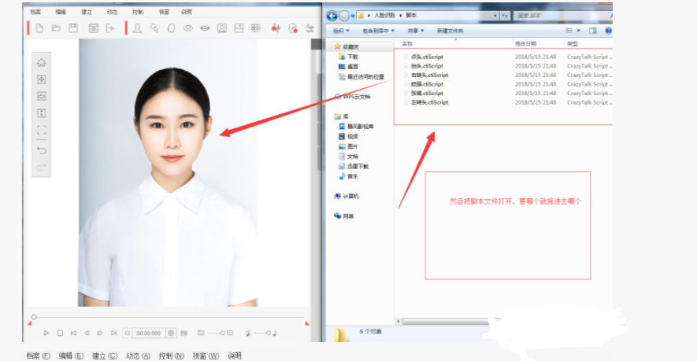Click the undo arrow in left panel

42,149
